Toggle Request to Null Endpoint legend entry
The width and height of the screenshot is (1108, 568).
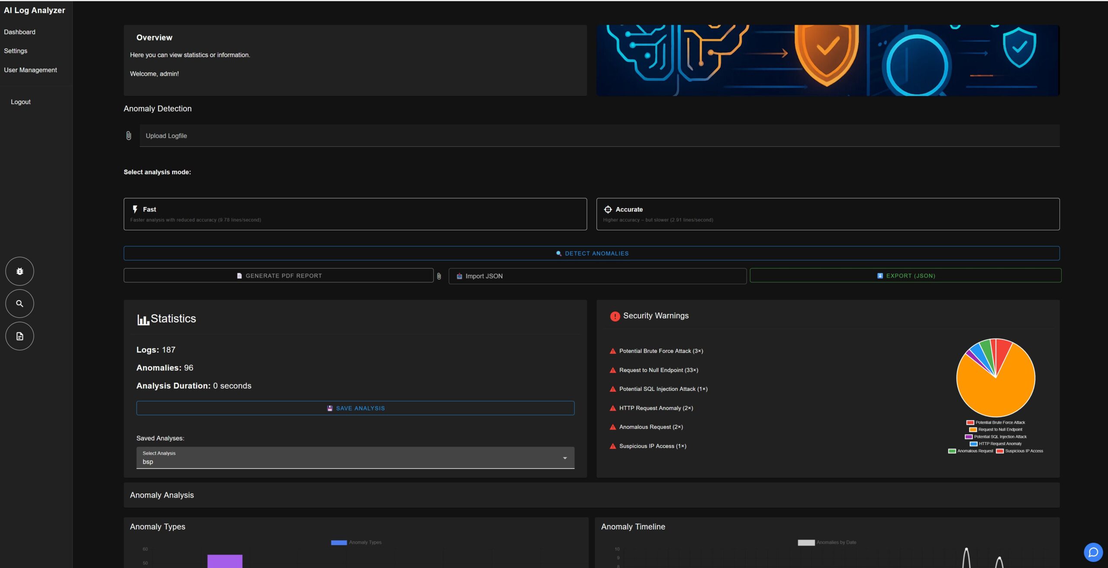(996, 429)
